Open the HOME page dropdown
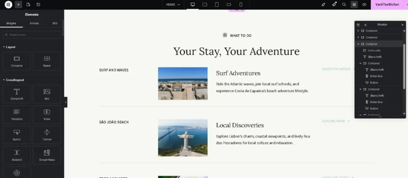This screenshot has width=408, height=178. (x=173, y=4)
